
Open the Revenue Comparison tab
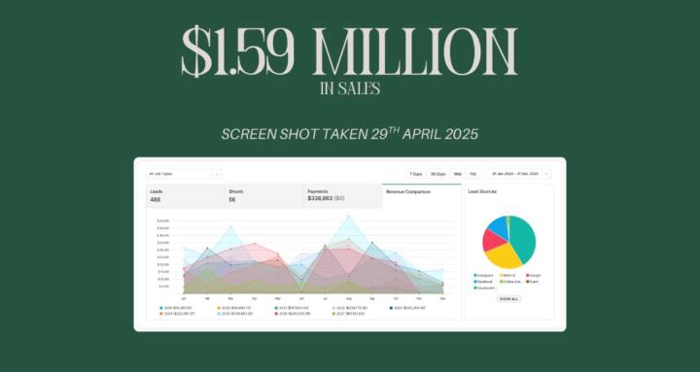[x=421, y=196]
